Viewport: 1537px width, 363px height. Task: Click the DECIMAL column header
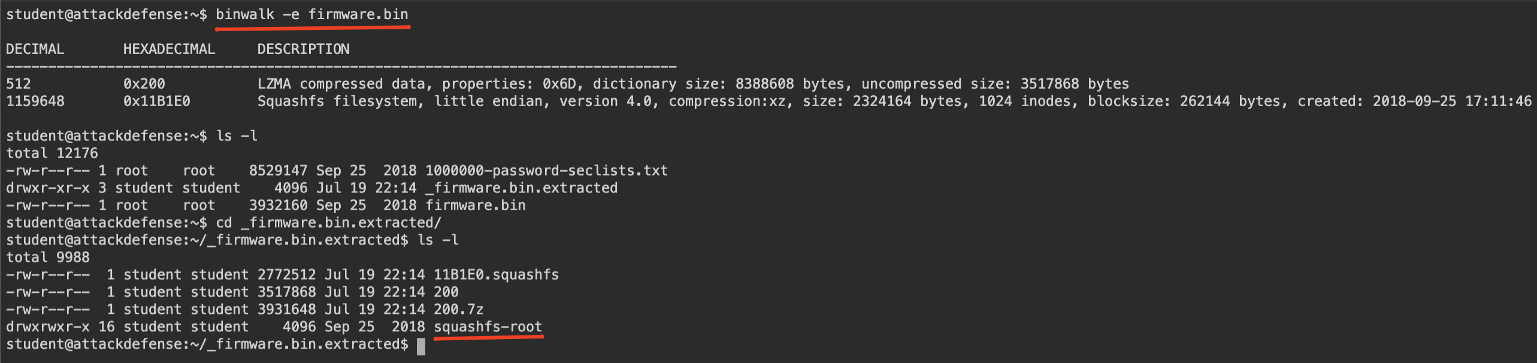(x=35, y=49)
